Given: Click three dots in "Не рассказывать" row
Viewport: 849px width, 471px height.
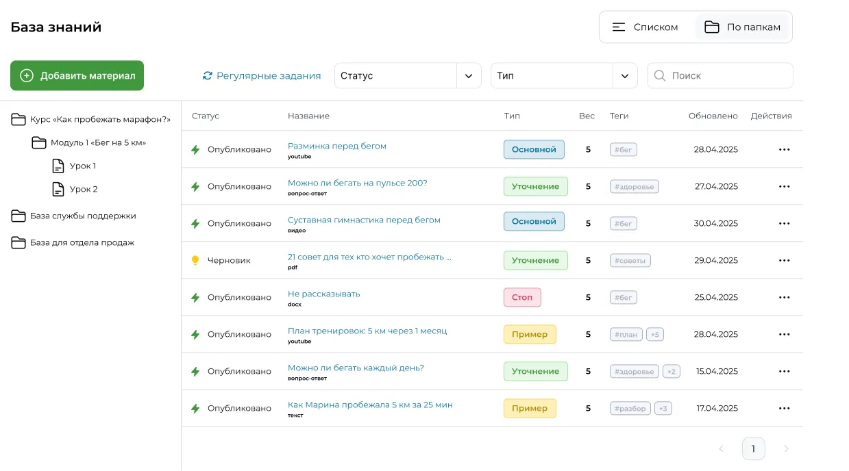Looking at the screenshot, I should 784,297.
